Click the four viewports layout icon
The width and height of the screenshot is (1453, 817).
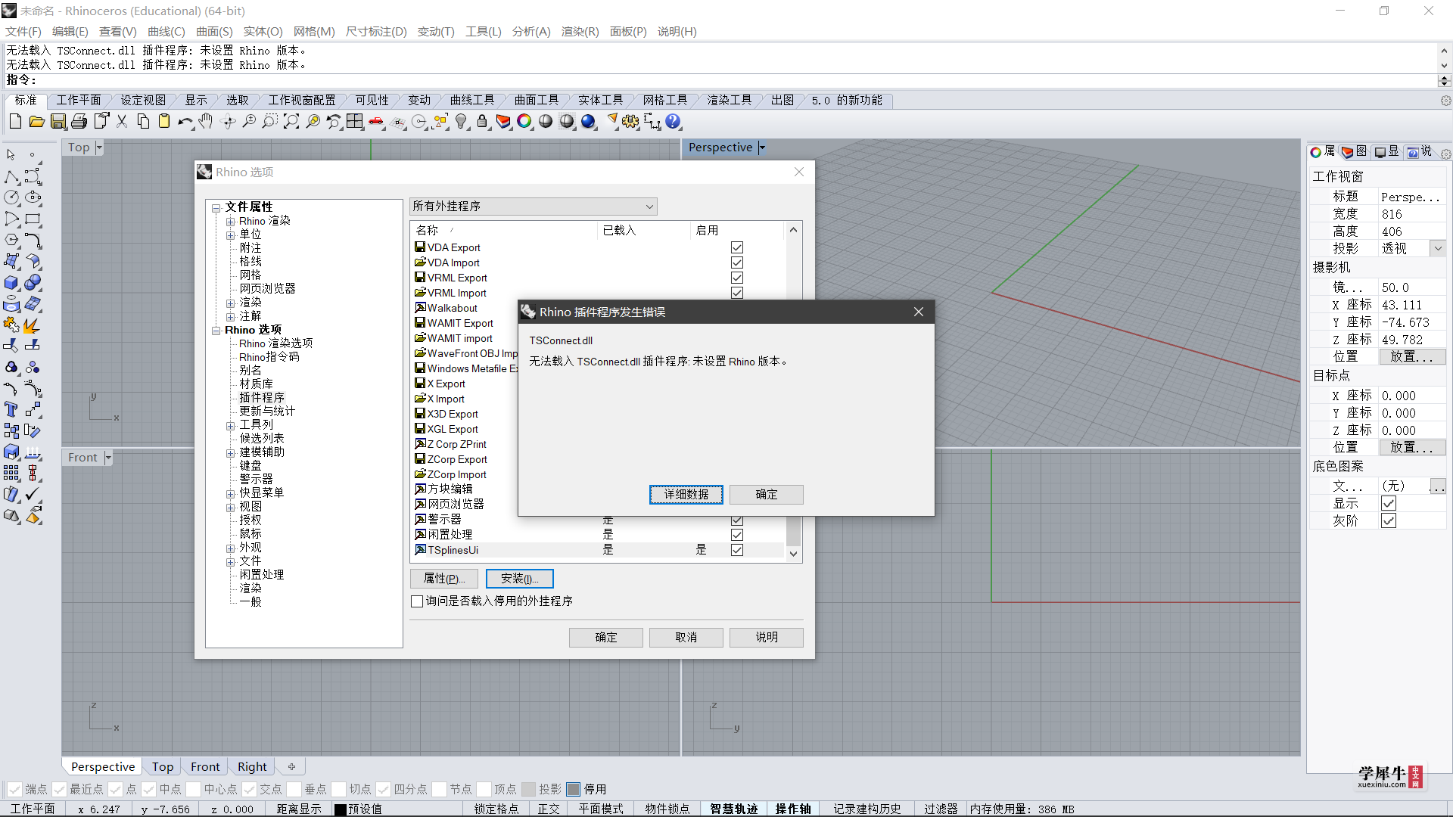tap(355, 121)
